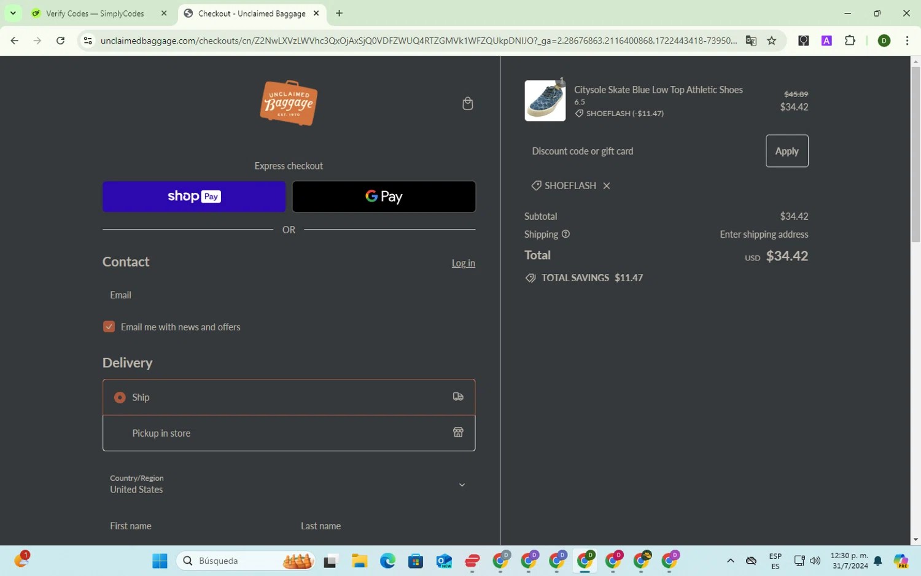Open Microsoft Store from the taskbar
This screenshot has width=921, height=576.
pyautogui.click(x=416, y=561)
